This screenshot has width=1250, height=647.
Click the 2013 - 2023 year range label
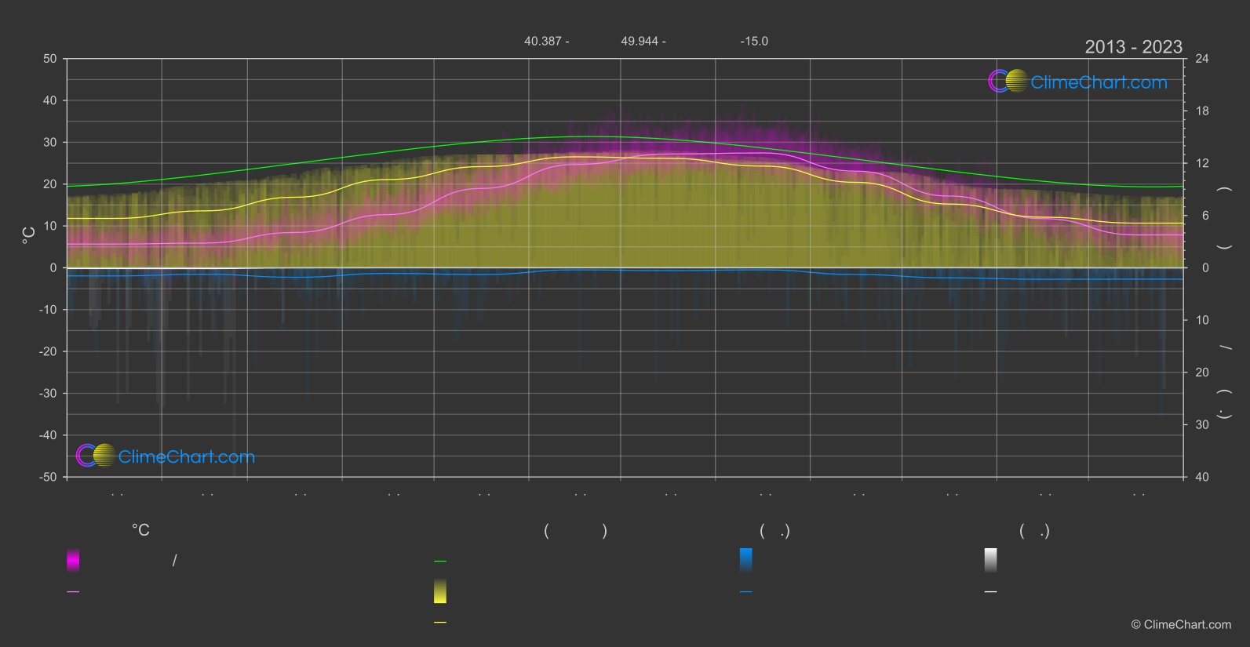(x=1133, y=47)
